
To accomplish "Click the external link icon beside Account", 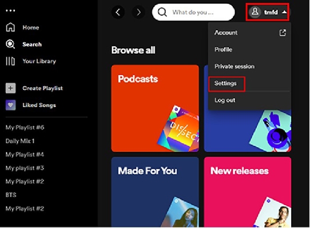I will pos(283,32).
